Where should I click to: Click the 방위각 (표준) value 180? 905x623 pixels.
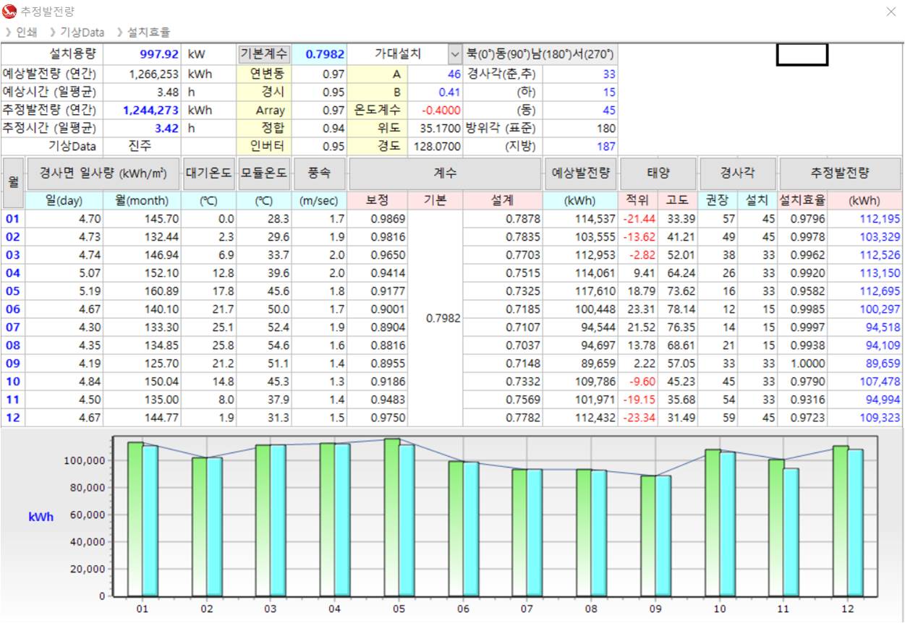pos(580,129)
